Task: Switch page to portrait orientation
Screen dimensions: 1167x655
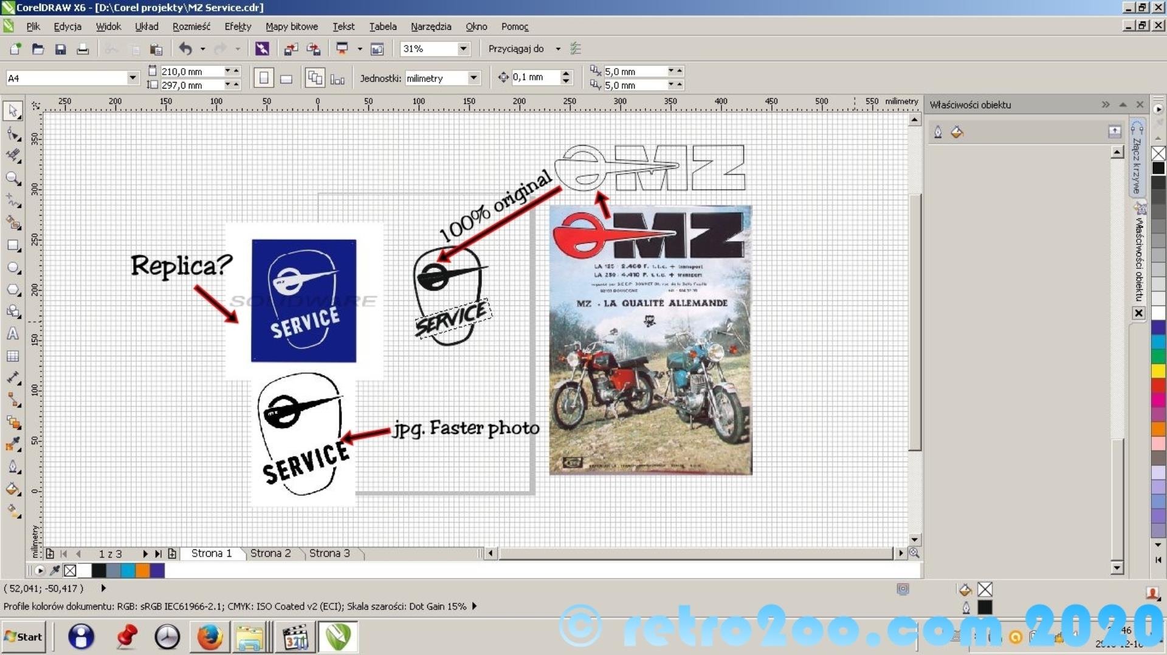Action: pyautogui.click(x=264, y=78)
